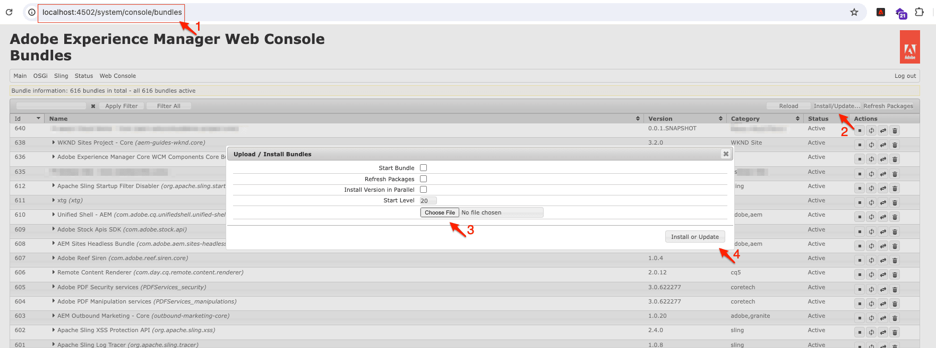Focus the Start Level input field
The width and height of the screenshot is (936, 348).
428,200
